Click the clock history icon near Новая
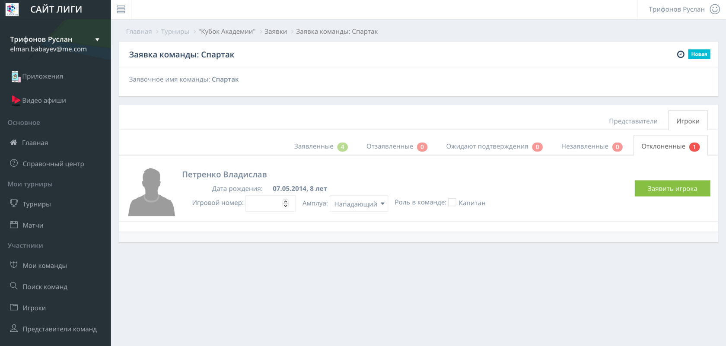Image resolution: width=726 pixels, height=346 pixels. coord(681,54)
